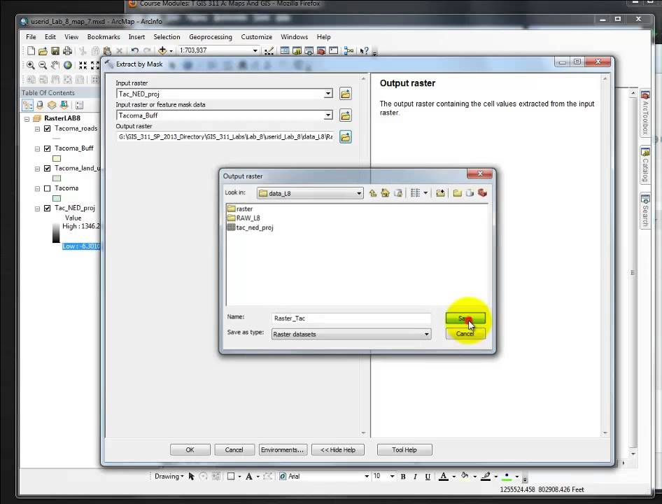Click OK in Extract by Mask

pos(190,450)
